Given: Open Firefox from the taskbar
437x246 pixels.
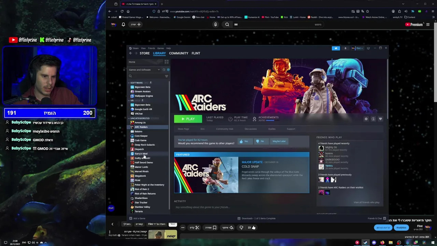Looking at the screenshot, I should pos(382,243).
